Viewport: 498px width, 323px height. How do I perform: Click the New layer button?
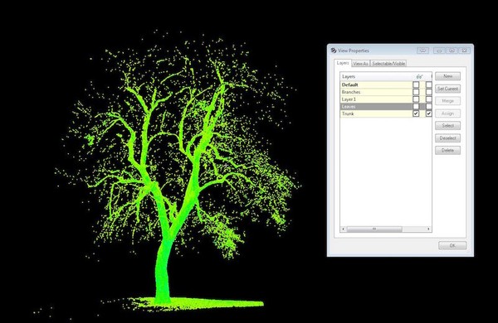tap(448, 76)
